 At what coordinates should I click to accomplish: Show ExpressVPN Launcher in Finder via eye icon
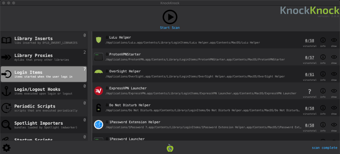pos(334,91)
